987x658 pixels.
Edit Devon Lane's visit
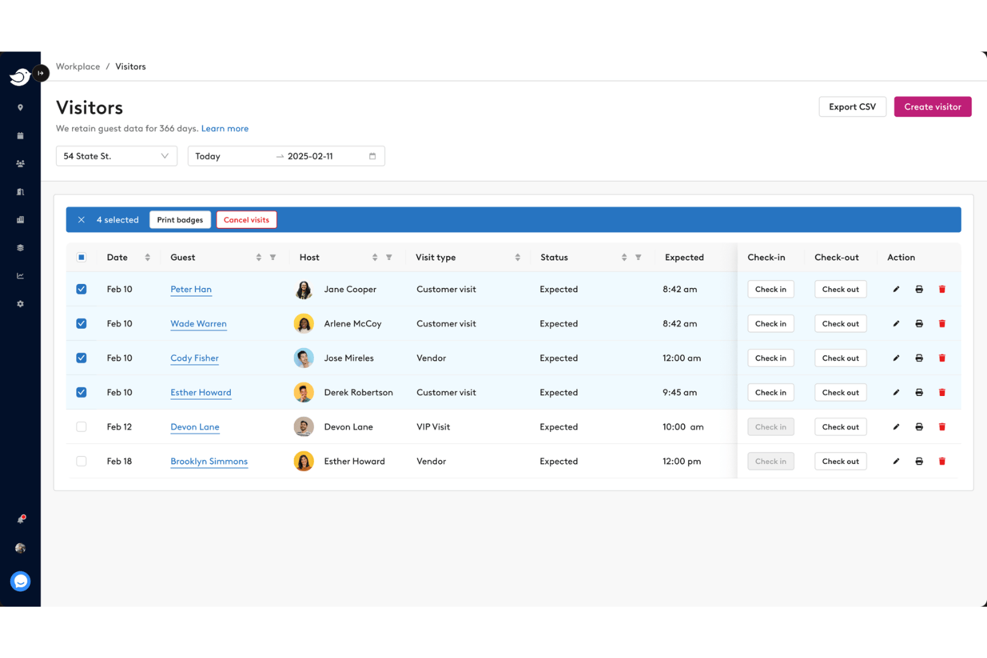[x=896, y=427]
